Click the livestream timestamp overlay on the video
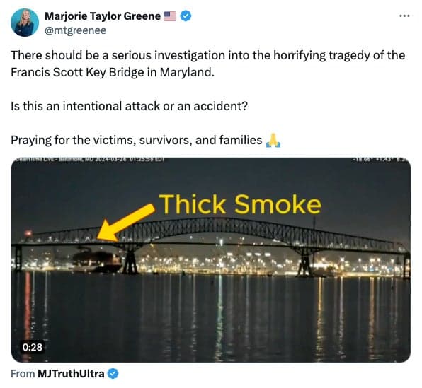 [x=90, y=159]
